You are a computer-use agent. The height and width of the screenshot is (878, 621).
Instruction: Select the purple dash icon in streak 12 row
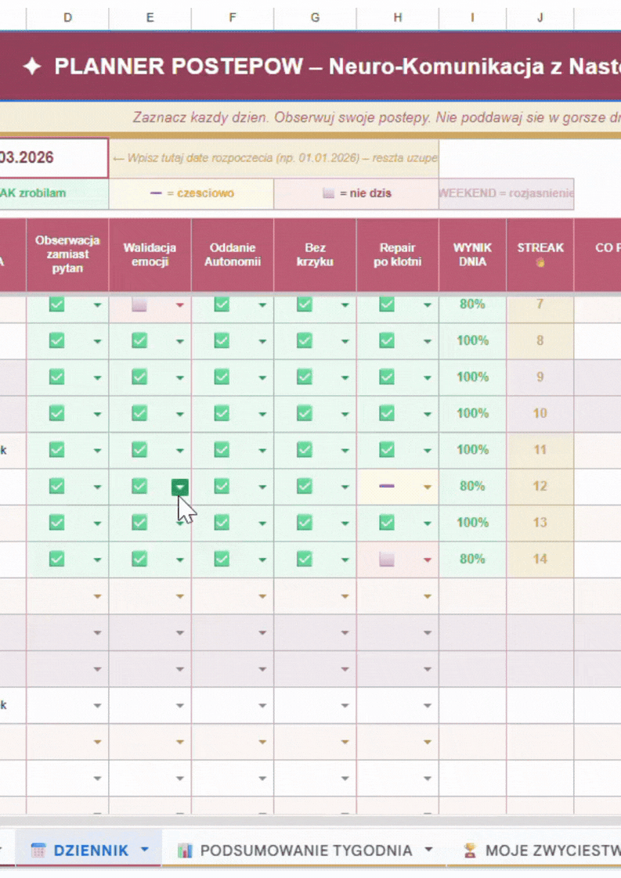tap(386, 486)
